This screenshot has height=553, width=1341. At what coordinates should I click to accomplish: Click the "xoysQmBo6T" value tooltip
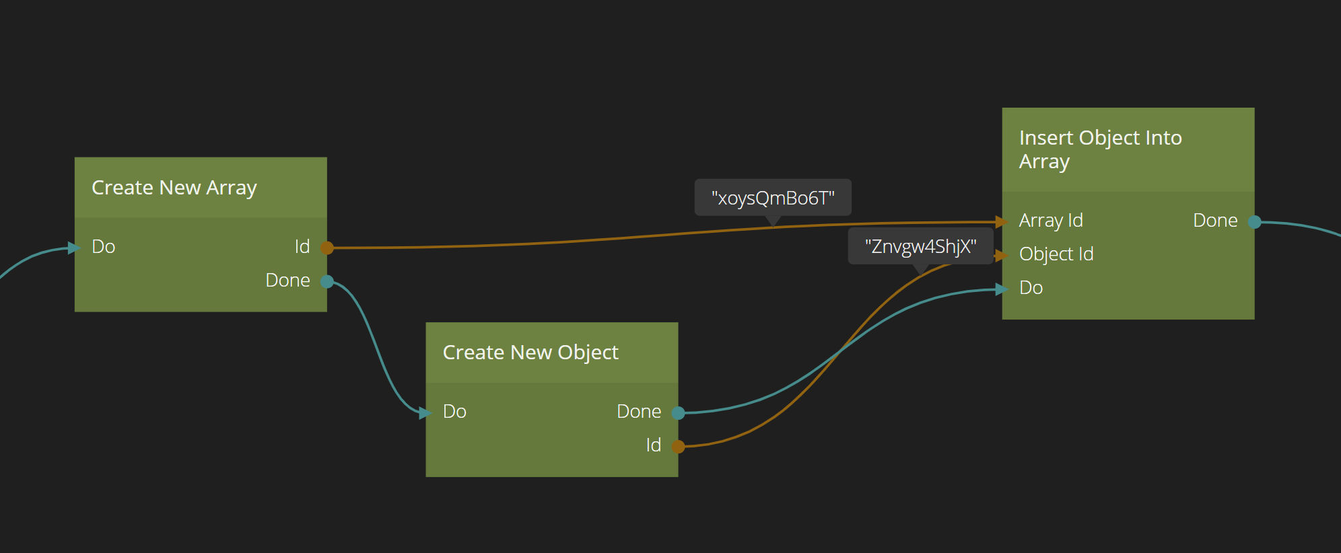(x=773, y=198)
